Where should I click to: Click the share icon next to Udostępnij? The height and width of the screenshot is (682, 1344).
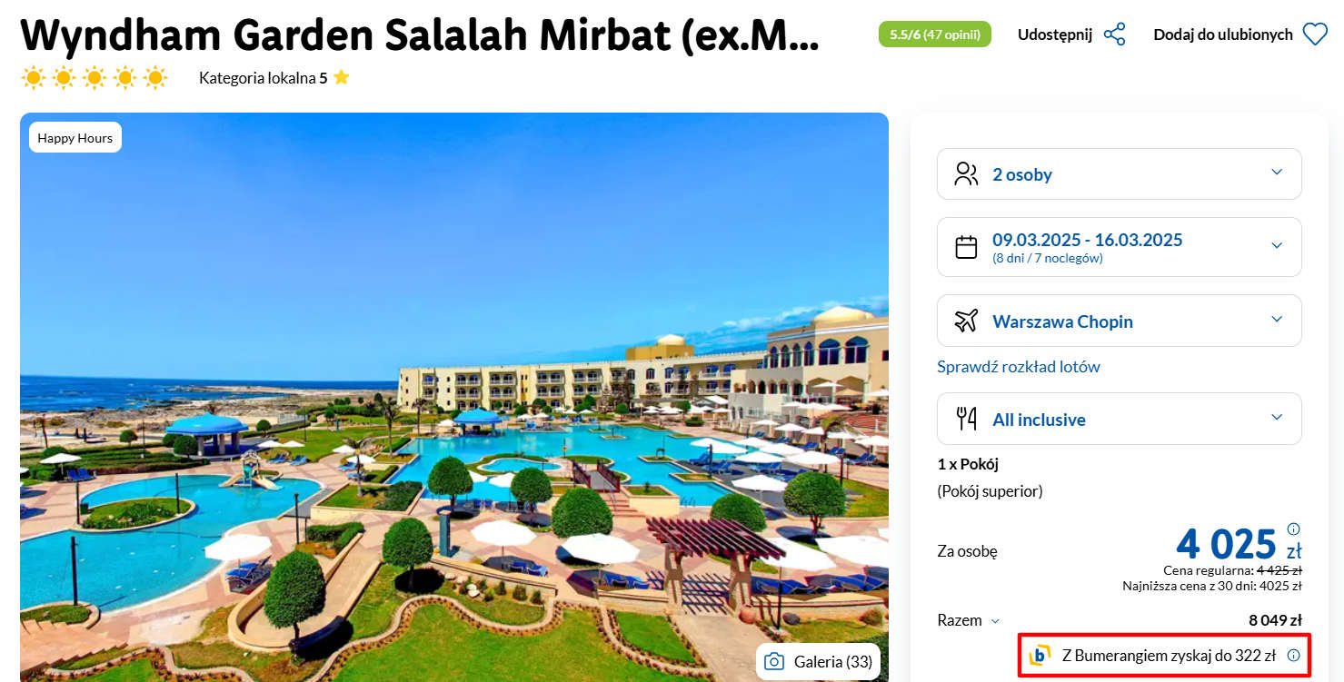pyautogui.click(x=1114, y=35)
